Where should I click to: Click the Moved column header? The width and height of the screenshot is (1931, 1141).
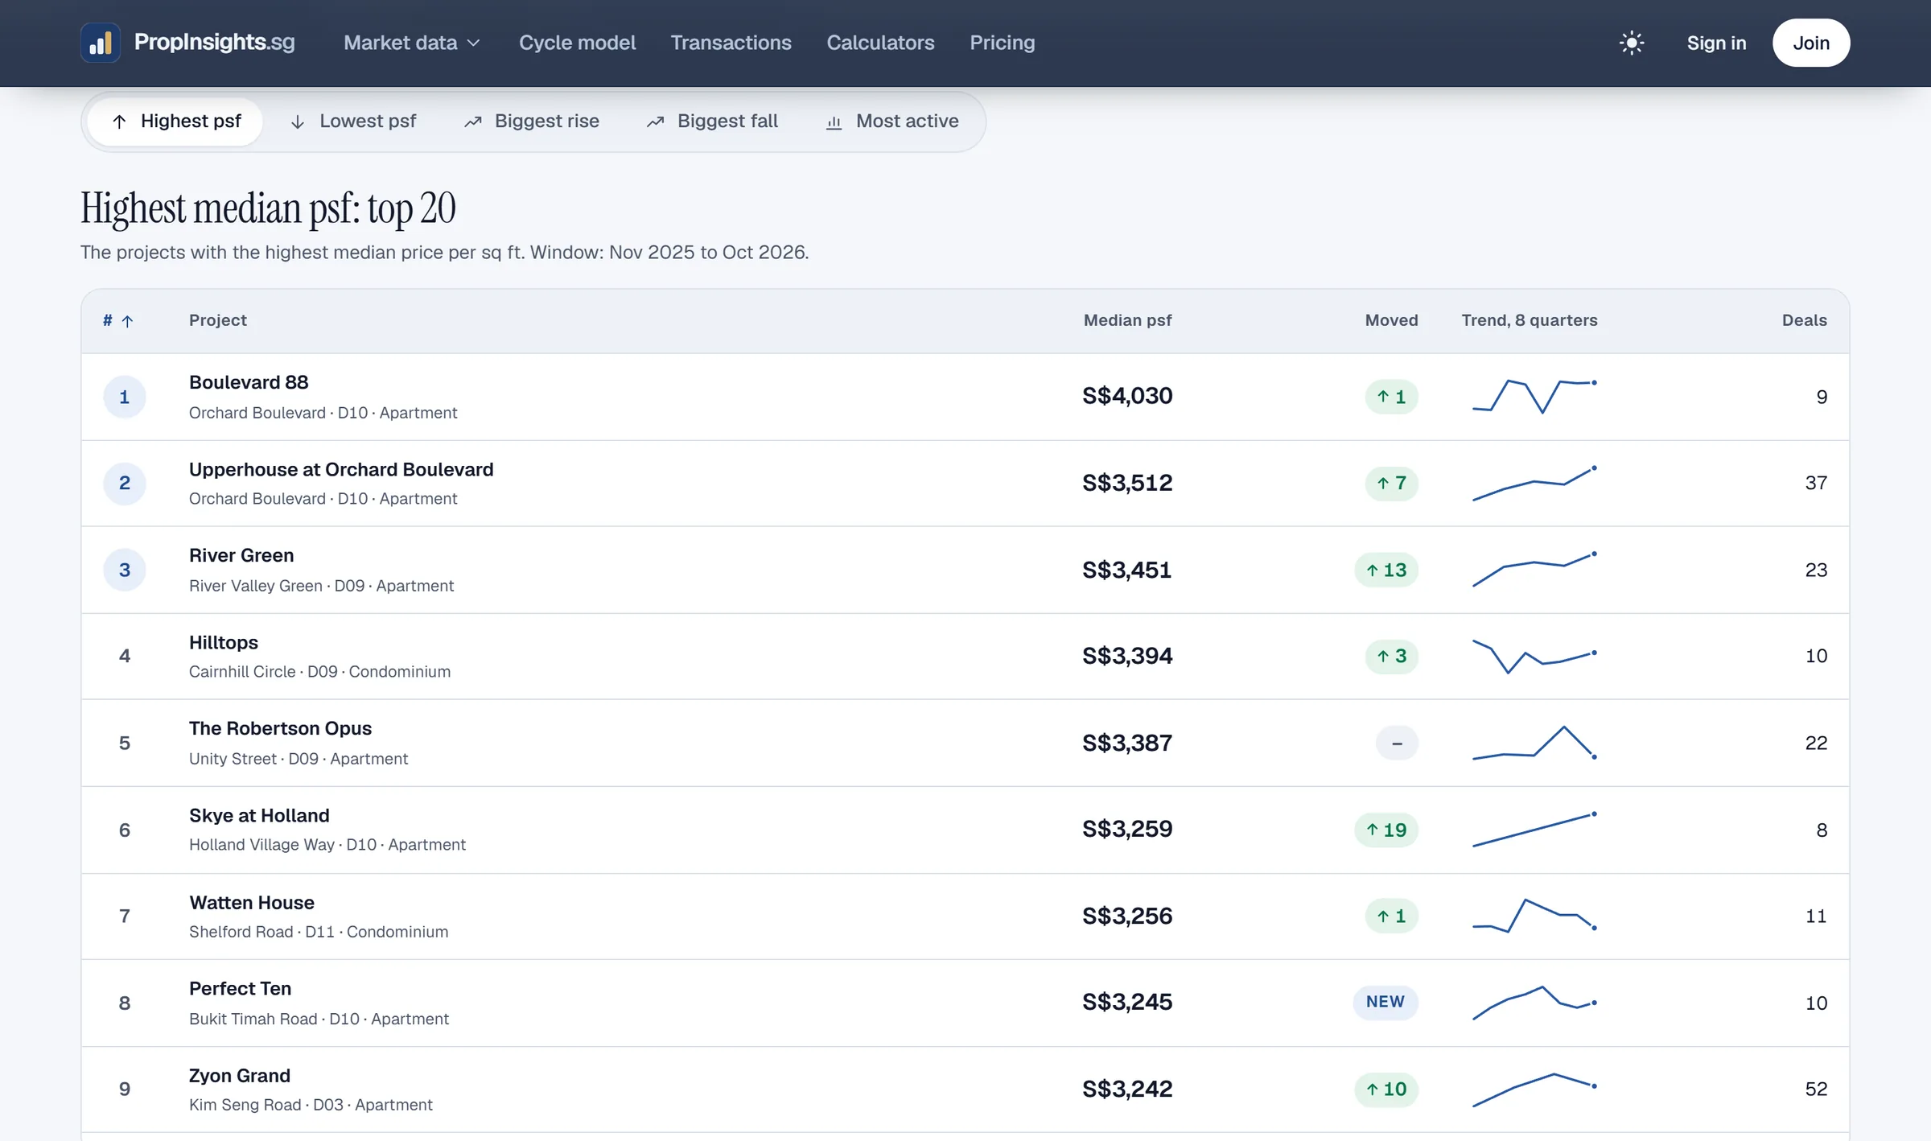coord(1391,320)
